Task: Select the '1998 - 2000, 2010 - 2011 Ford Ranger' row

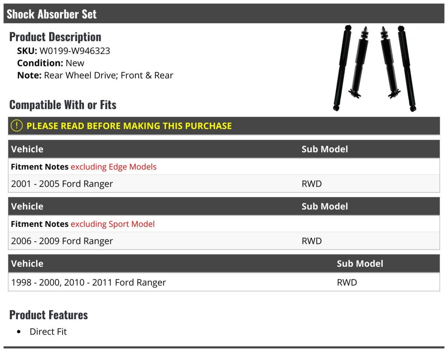Action: (x=88, y=282)
